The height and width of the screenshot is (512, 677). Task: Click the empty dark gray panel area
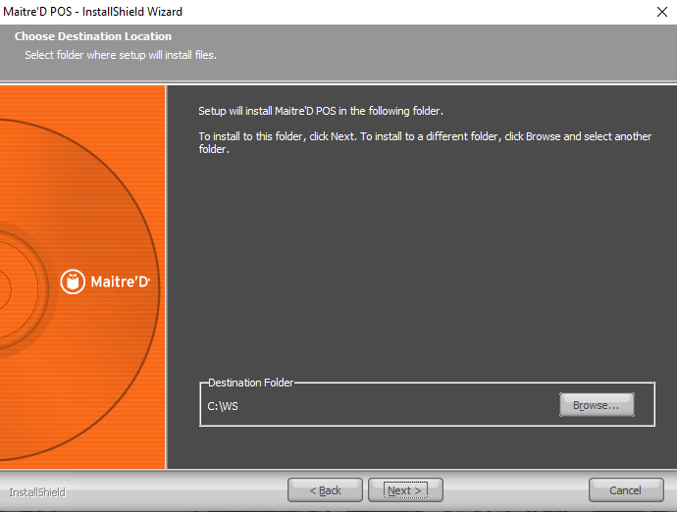coord(422,265)
